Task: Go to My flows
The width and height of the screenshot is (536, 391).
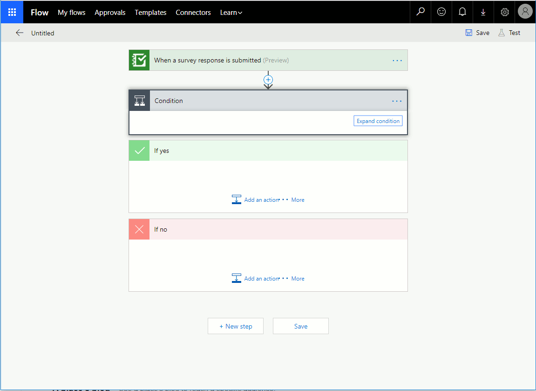Action: pyautogui.click(x=71, y=13)
